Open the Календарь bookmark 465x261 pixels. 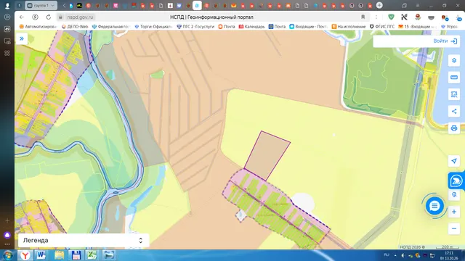[252, 27]
